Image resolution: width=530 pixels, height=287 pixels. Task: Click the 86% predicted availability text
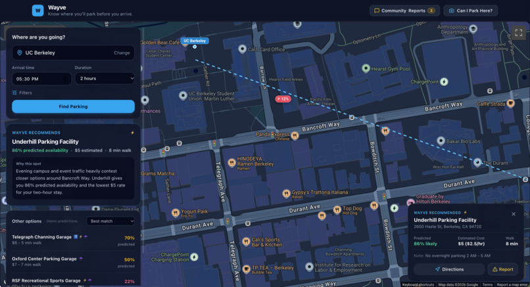click(40, 150)
